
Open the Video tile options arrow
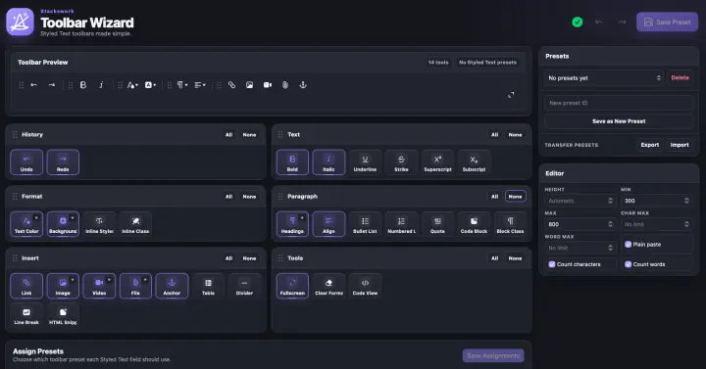point(109,280)
